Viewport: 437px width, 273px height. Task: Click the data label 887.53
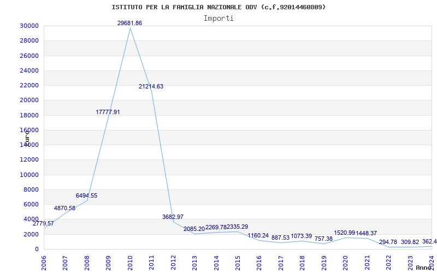(x=280, y=238)
